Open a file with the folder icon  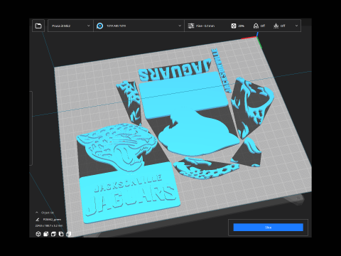(x=38, y=26)
